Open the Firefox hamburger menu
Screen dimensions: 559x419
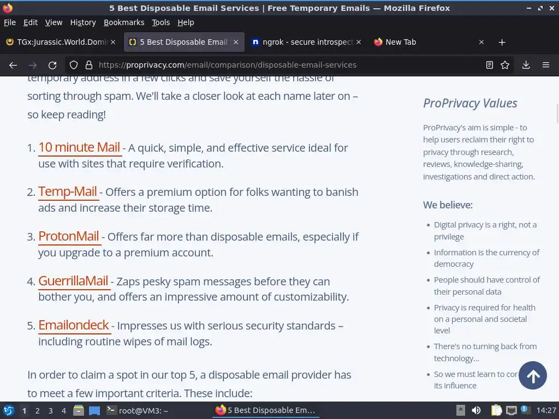coord(546,65)
